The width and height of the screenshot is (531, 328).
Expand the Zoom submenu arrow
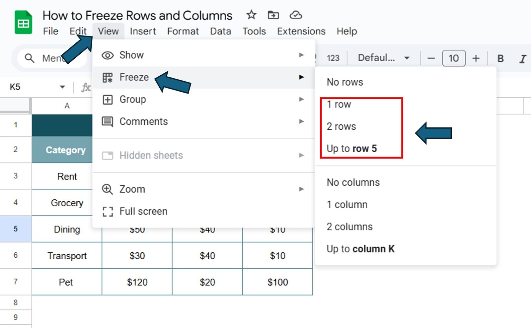(x=301, y=189)
